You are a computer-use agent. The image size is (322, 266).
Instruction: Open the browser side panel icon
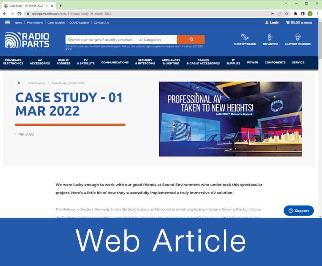coord(303,14)
